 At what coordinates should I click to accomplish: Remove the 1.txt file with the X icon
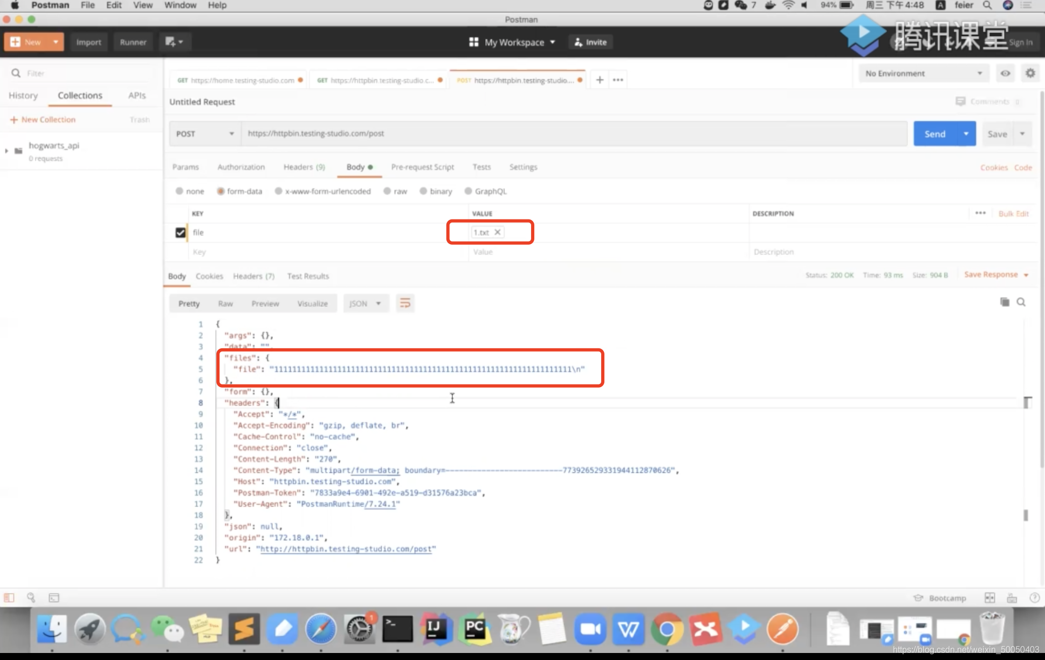(x=498, y=232)
